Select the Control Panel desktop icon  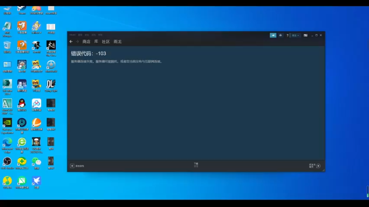click(x=7, y=66)
